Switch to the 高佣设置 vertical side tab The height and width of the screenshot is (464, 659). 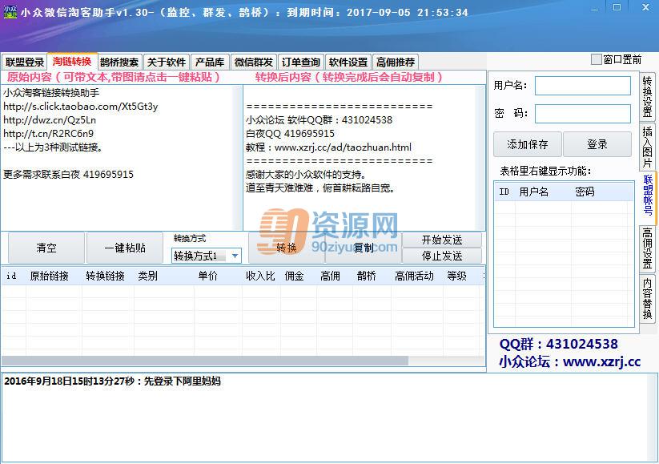(x=648, y=248)
